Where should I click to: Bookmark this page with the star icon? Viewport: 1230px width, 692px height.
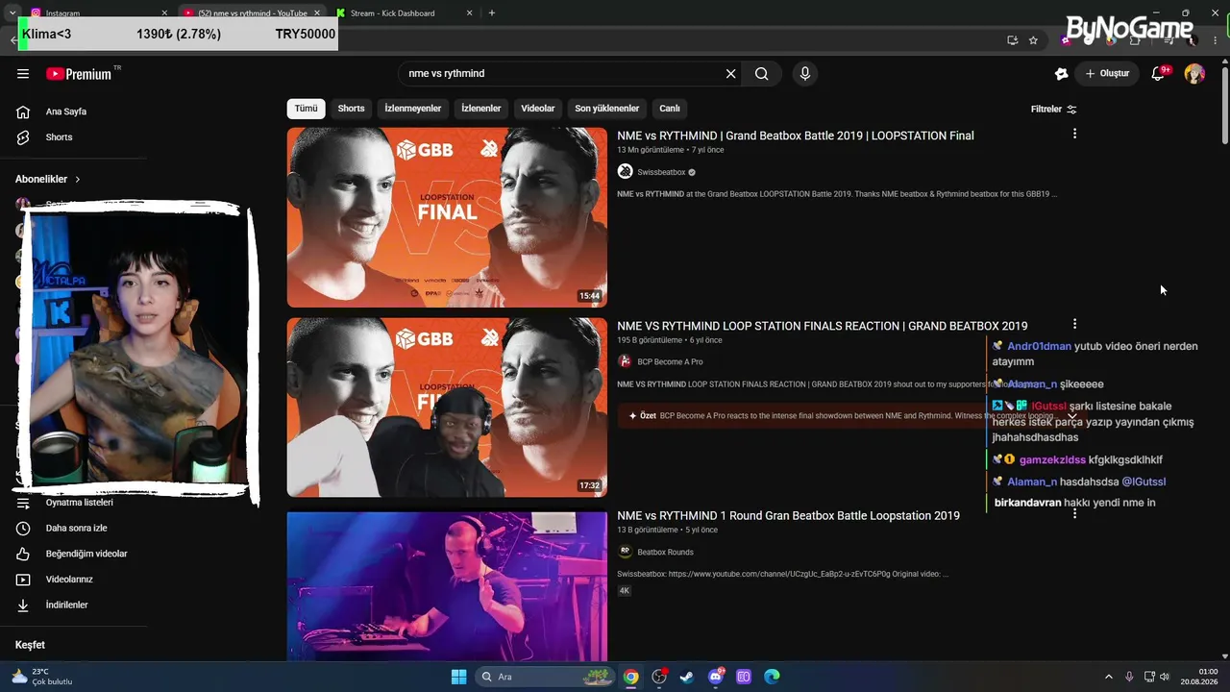(1033, 40)
